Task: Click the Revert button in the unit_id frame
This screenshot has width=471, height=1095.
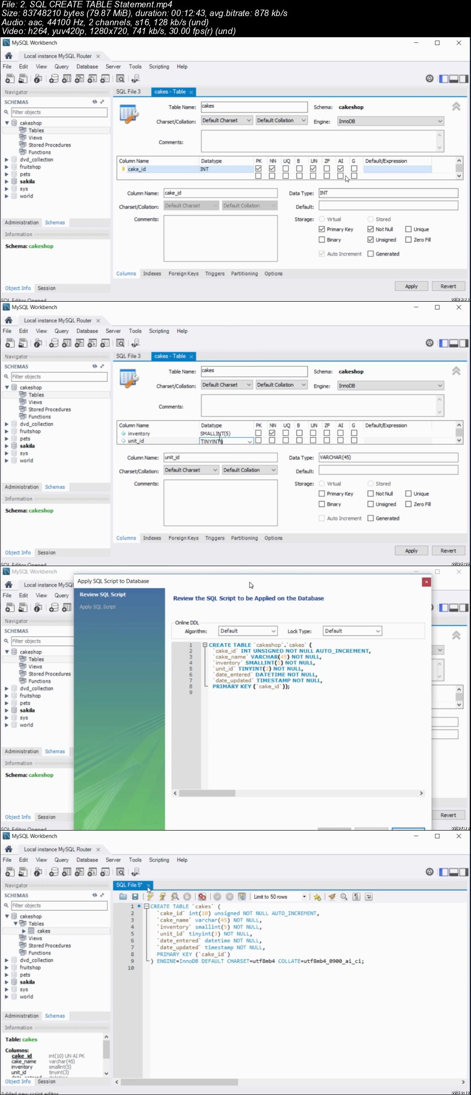Action: pyautogui.click(x=448, y=550)
